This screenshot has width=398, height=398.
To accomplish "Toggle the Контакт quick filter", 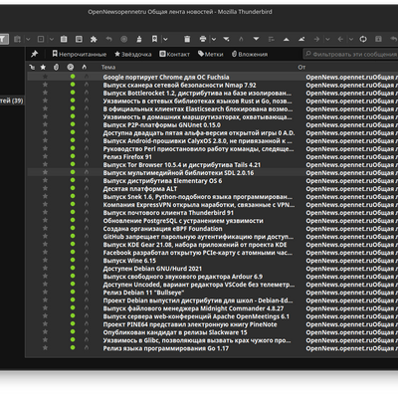I will 174,54.
